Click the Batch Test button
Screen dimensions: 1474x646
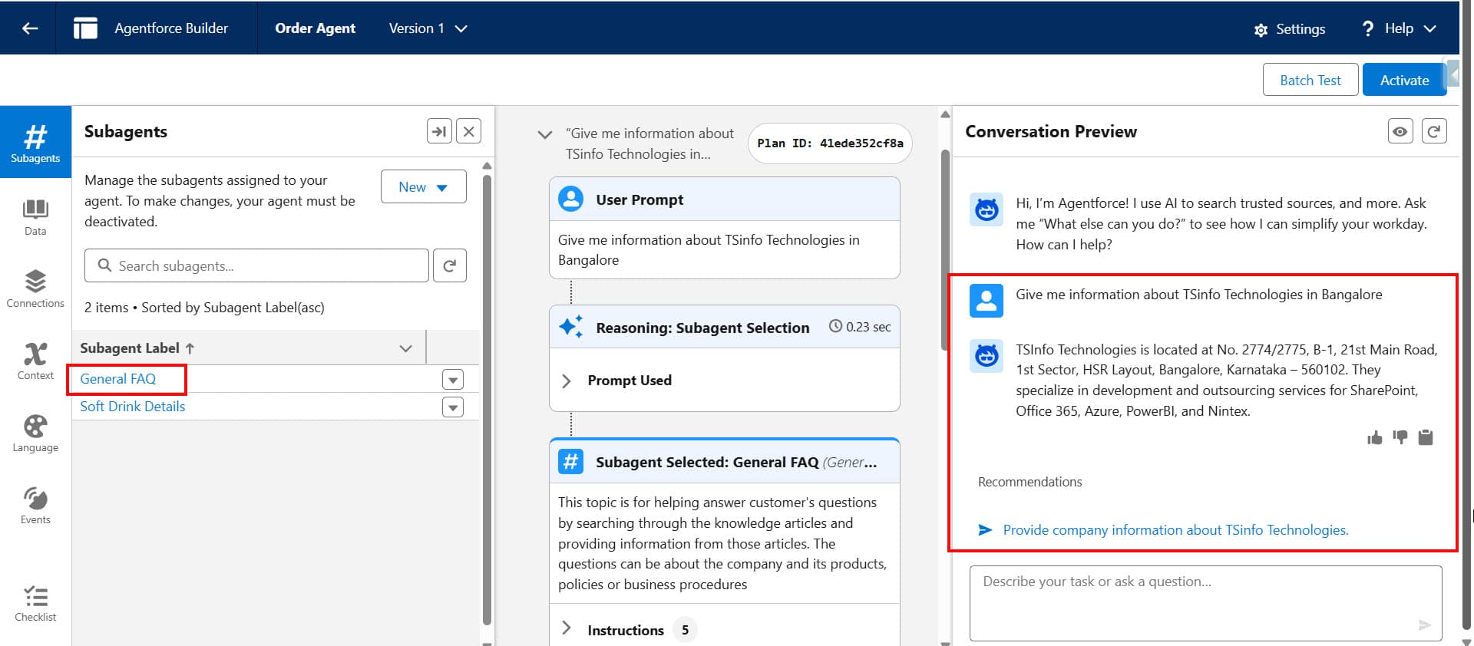[1310, 80]
